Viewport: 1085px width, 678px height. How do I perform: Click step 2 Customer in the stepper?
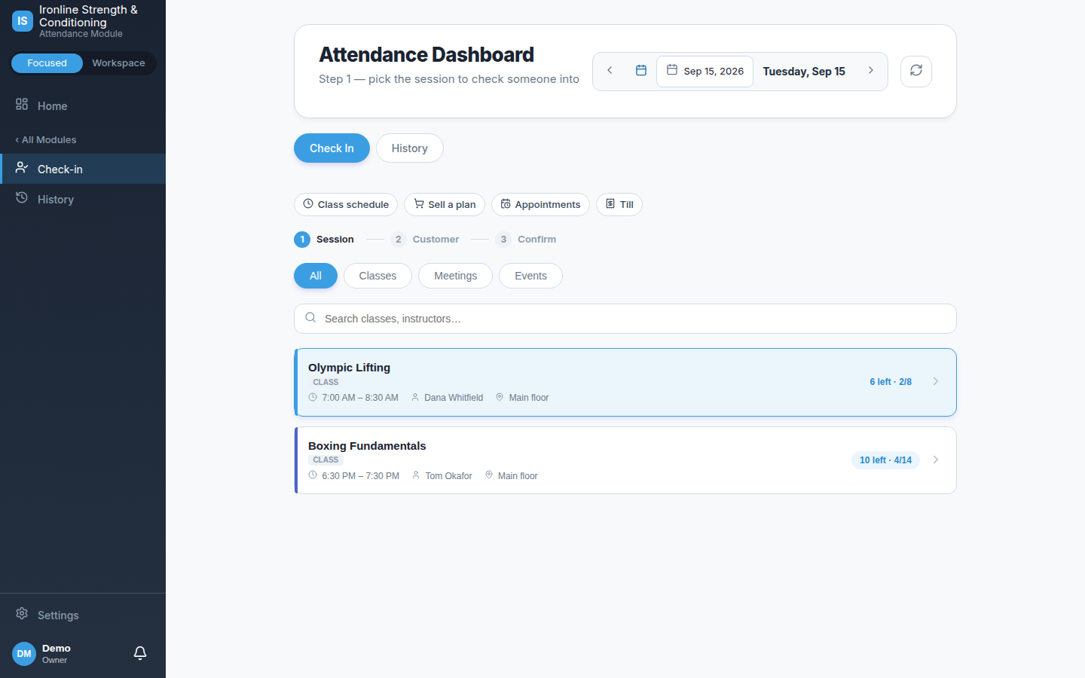click(425, 240)
